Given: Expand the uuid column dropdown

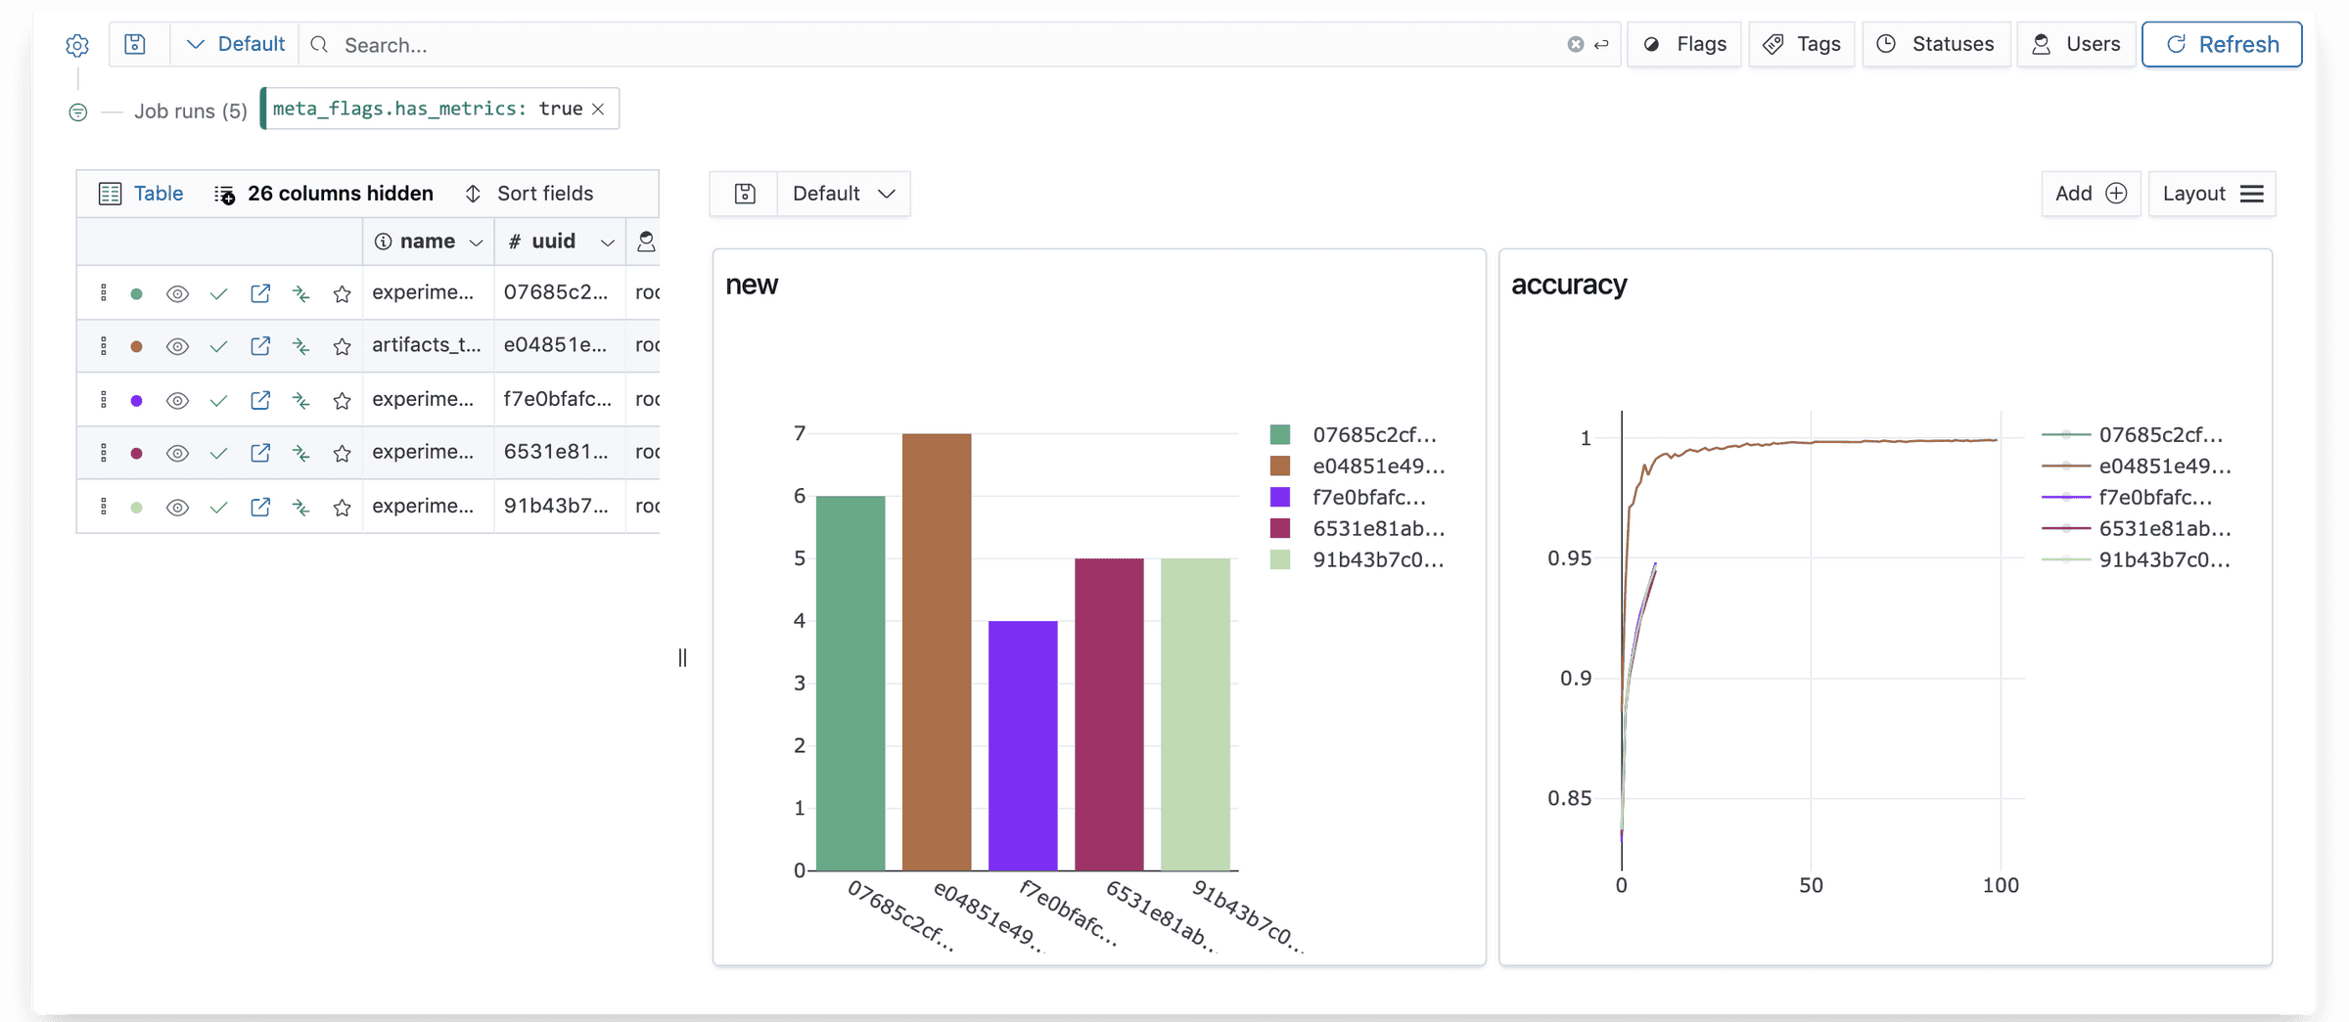Looking at the screenshot, I should [x=608, y=242].
